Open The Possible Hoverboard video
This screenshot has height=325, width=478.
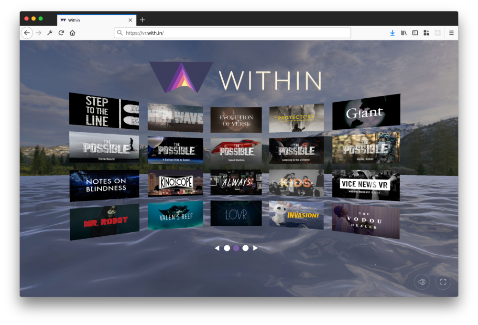pos(104,147)
